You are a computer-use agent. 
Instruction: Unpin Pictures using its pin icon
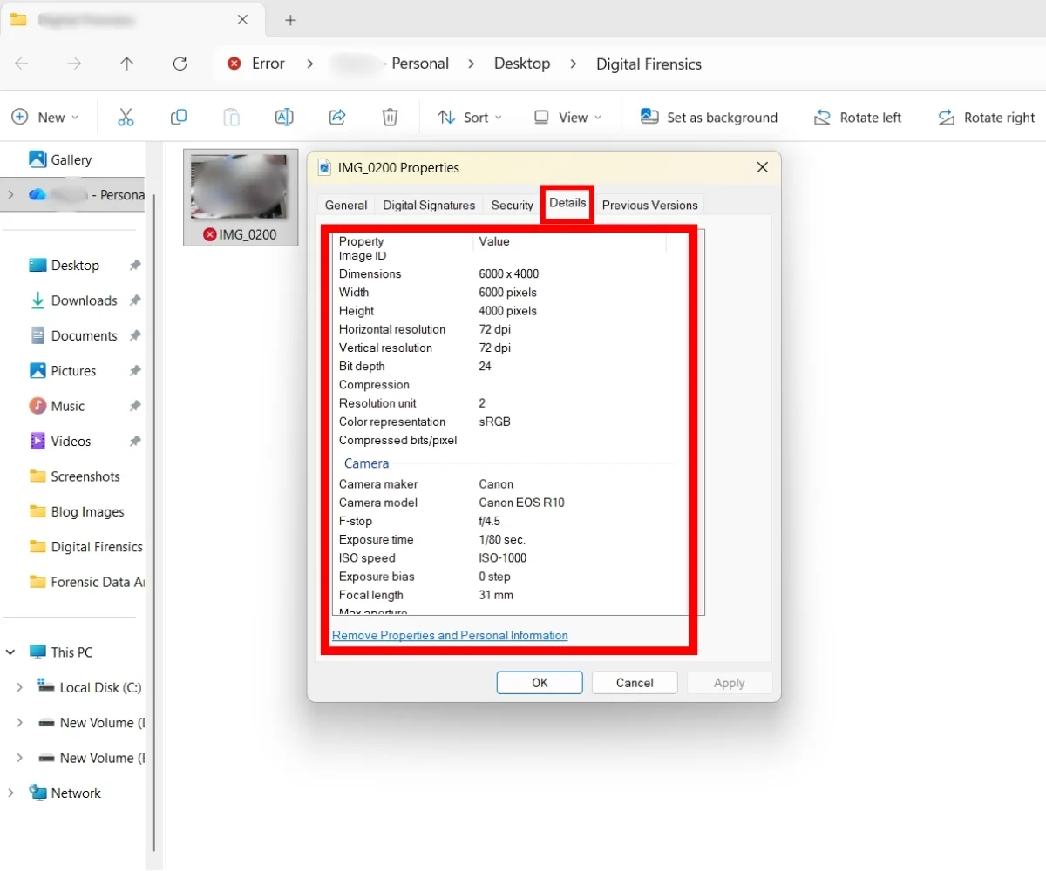click(x=135, y=370)
